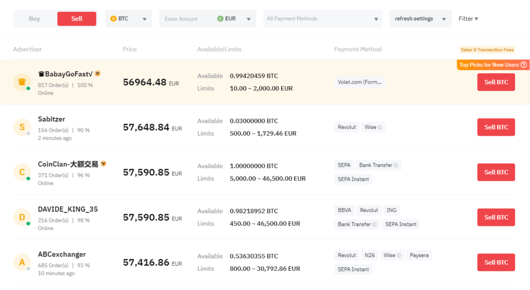This screenshot has height=290, width=530.
Task: Click the 57,416.86 EUR price
Action: (153, 263)
